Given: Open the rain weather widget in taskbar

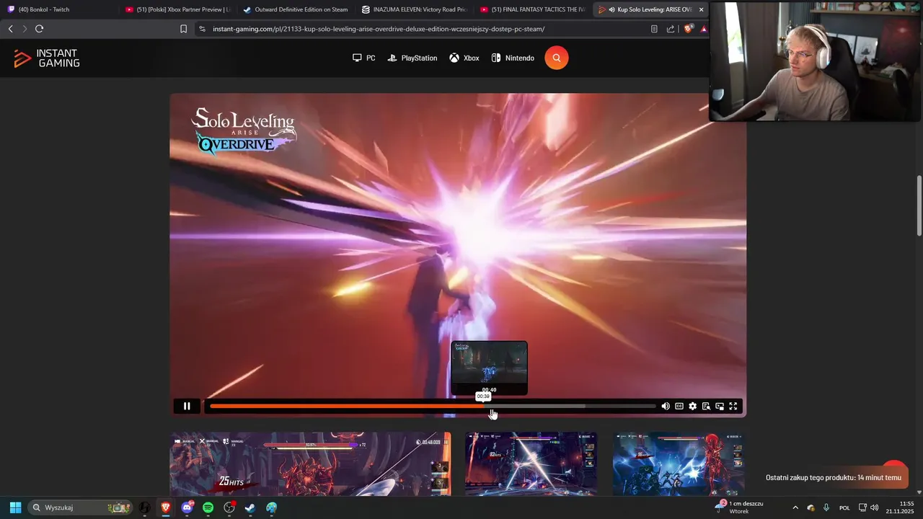Looking at the screenshot, I should click(x=740, y=507).
